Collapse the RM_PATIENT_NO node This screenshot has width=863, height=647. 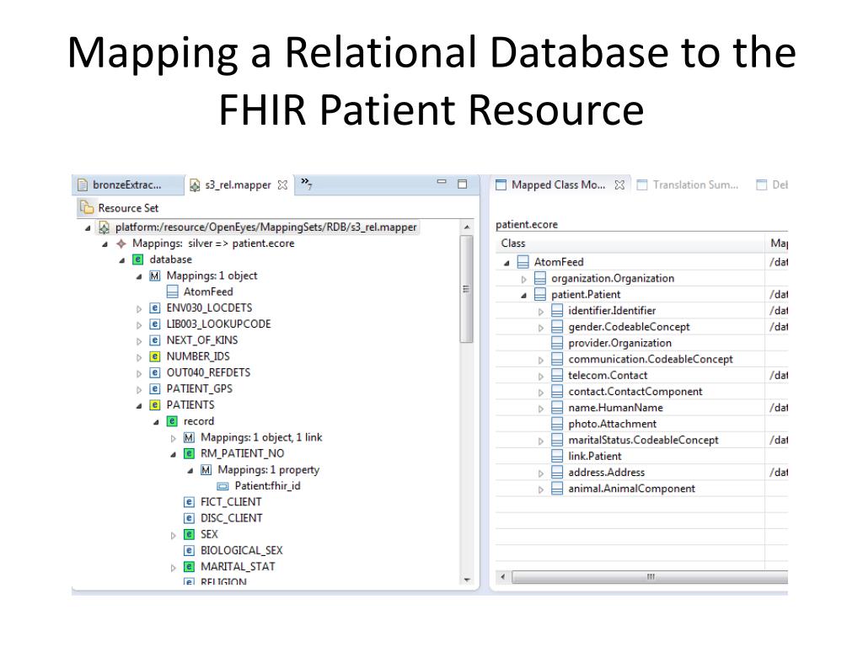pyautogui.click(x=173, y=454)
